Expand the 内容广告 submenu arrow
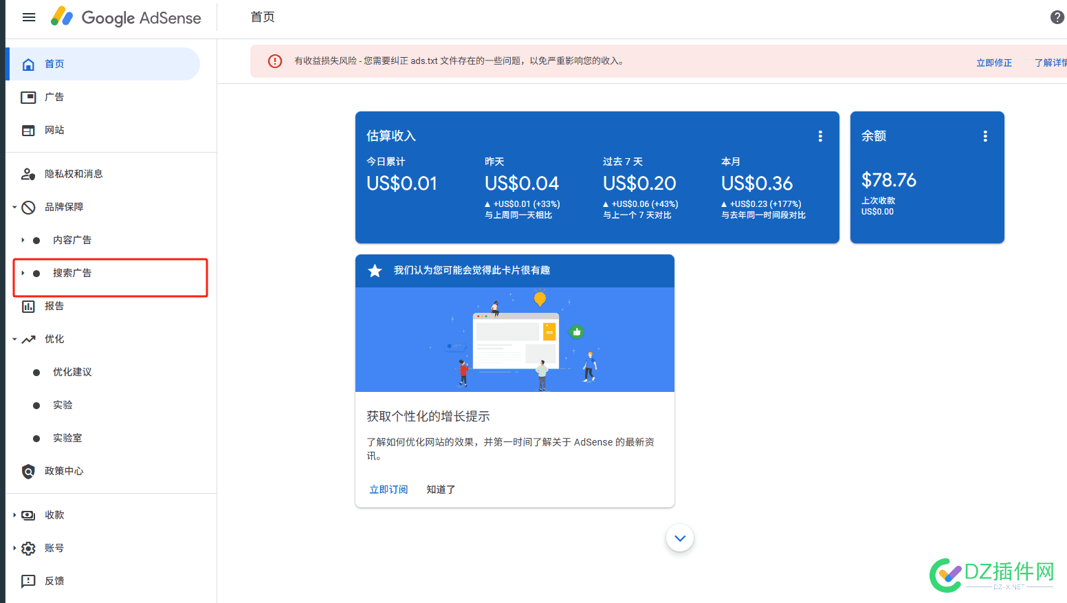Viewport: 1067px width, 603px height. [x=23, y=240]
